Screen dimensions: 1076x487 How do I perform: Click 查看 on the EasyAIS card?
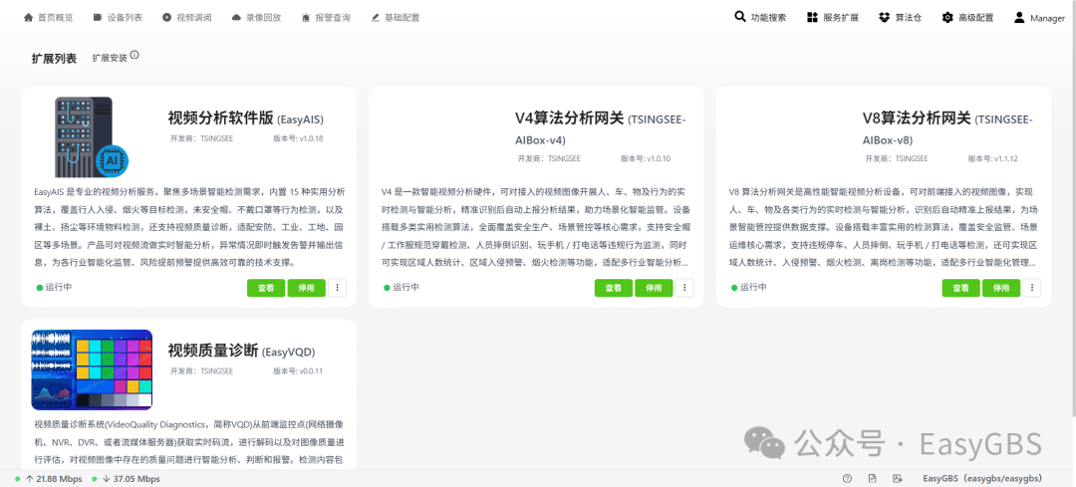(x=266, y=288)
